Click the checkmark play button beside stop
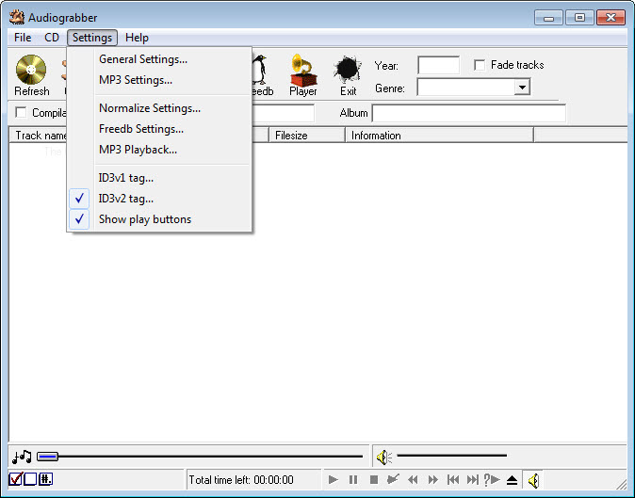 point(393,480)
